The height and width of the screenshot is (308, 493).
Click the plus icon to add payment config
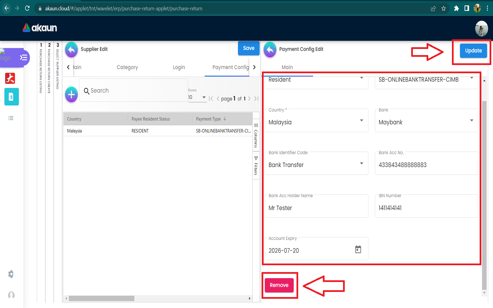[x=71, y=94]
